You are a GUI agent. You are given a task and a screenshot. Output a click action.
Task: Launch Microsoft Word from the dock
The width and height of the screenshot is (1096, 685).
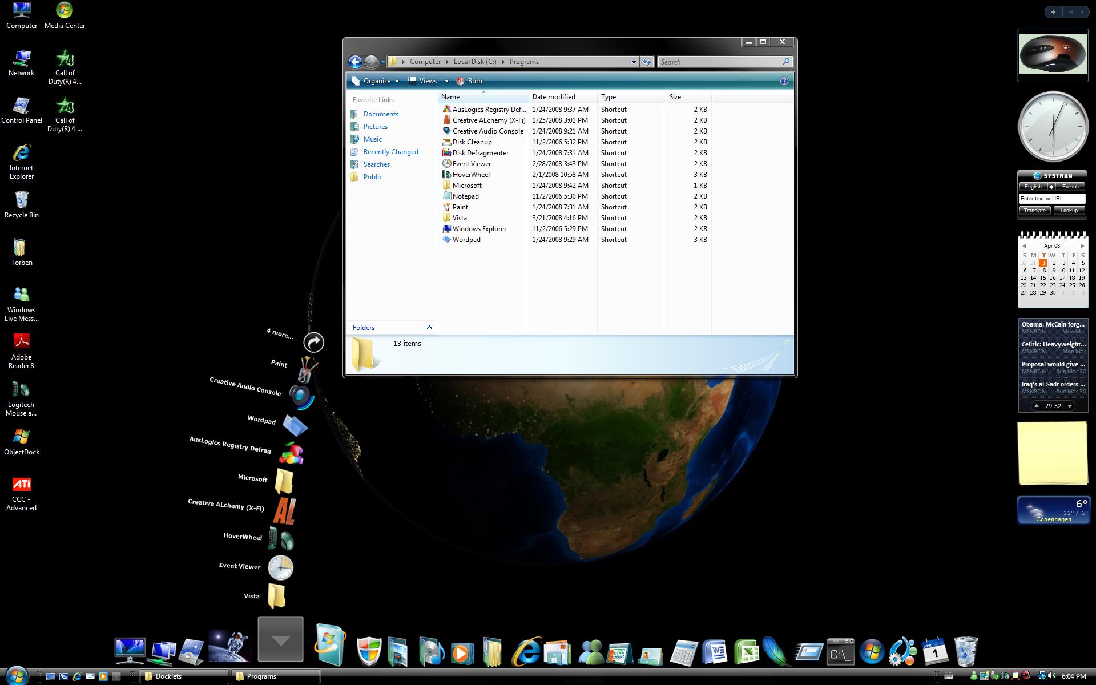714,652
